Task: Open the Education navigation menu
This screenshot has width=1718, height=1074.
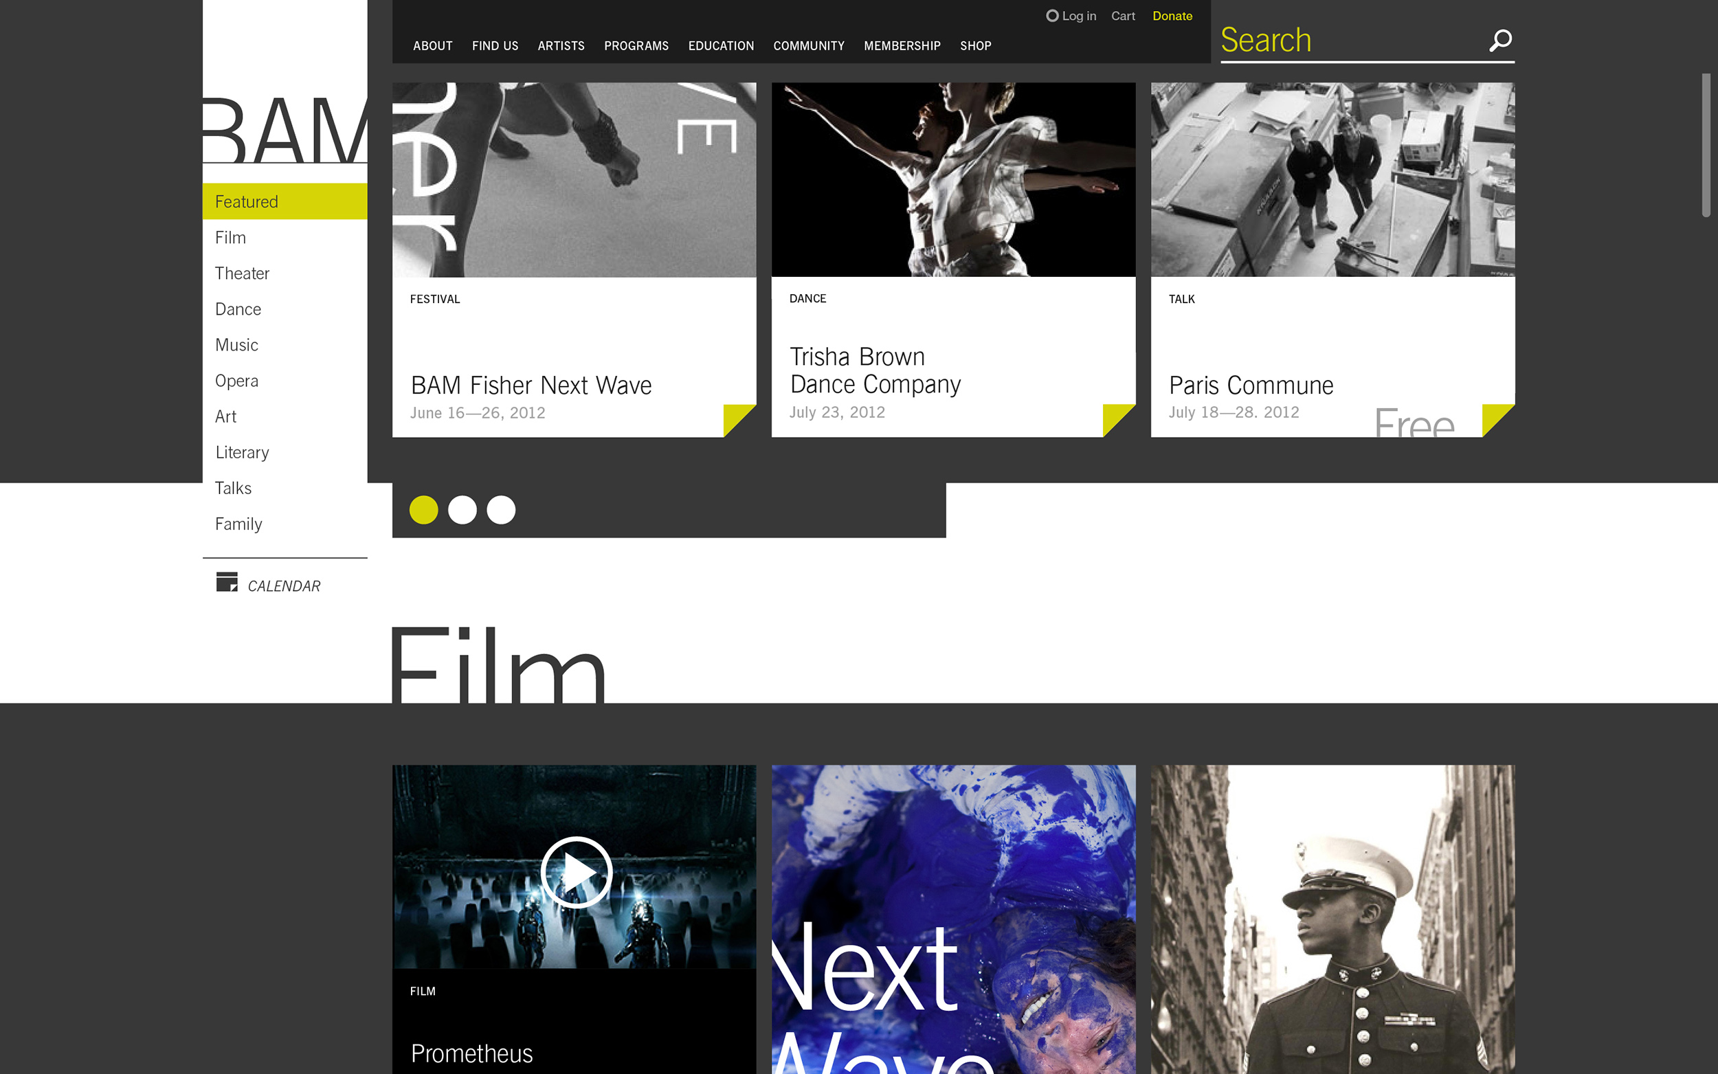Action: point(720,46)
